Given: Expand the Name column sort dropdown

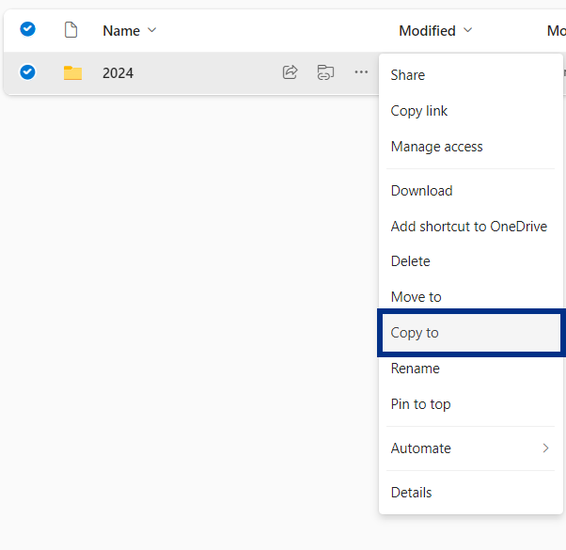Looking at the screenshot, I should (152, 30).
